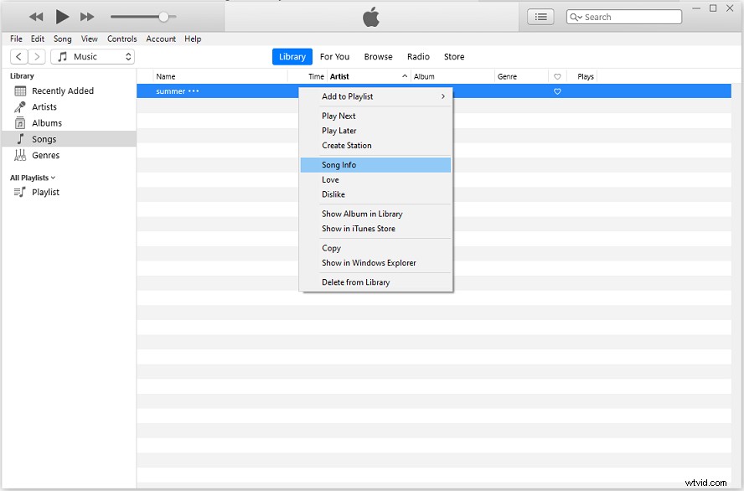The width and height of the screenshot is (744, 491).
Task: Click the fast-forward playback icon
Action: tap(86, 16)
